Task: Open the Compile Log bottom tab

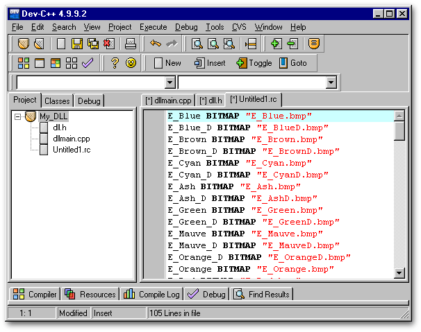Action: [152, 295]
